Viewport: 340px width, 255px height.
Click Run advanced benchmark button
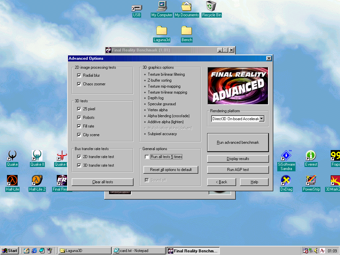tap(238, 142)
